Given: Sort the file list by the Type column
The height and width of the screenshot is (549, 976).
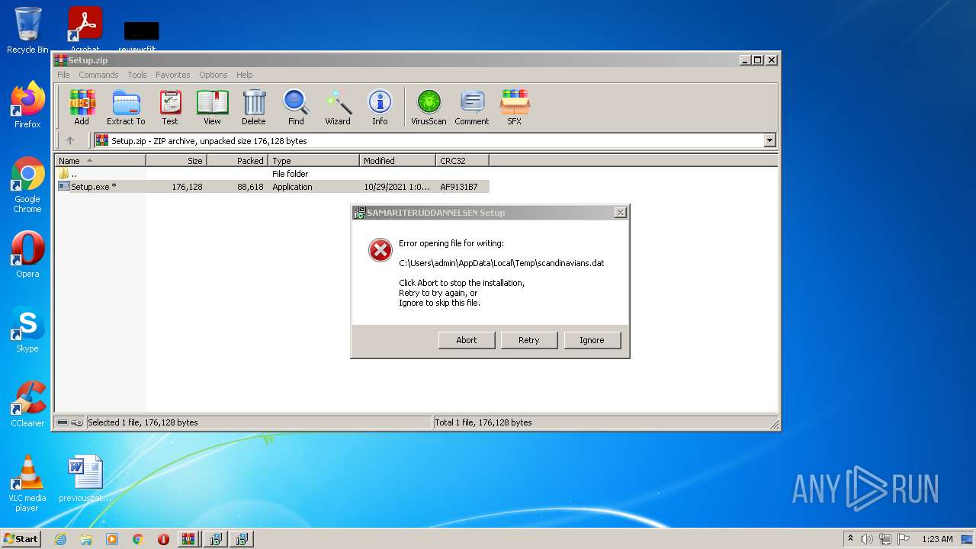Looking at the screenshot, I should click(x=313, y=161).
